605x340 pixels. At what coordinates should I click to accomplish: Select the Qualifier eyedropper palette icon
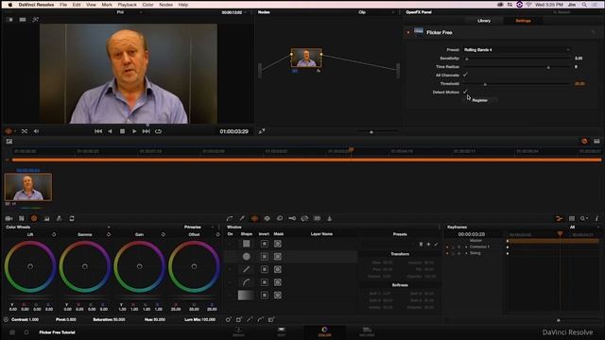[x=242, y=218]
